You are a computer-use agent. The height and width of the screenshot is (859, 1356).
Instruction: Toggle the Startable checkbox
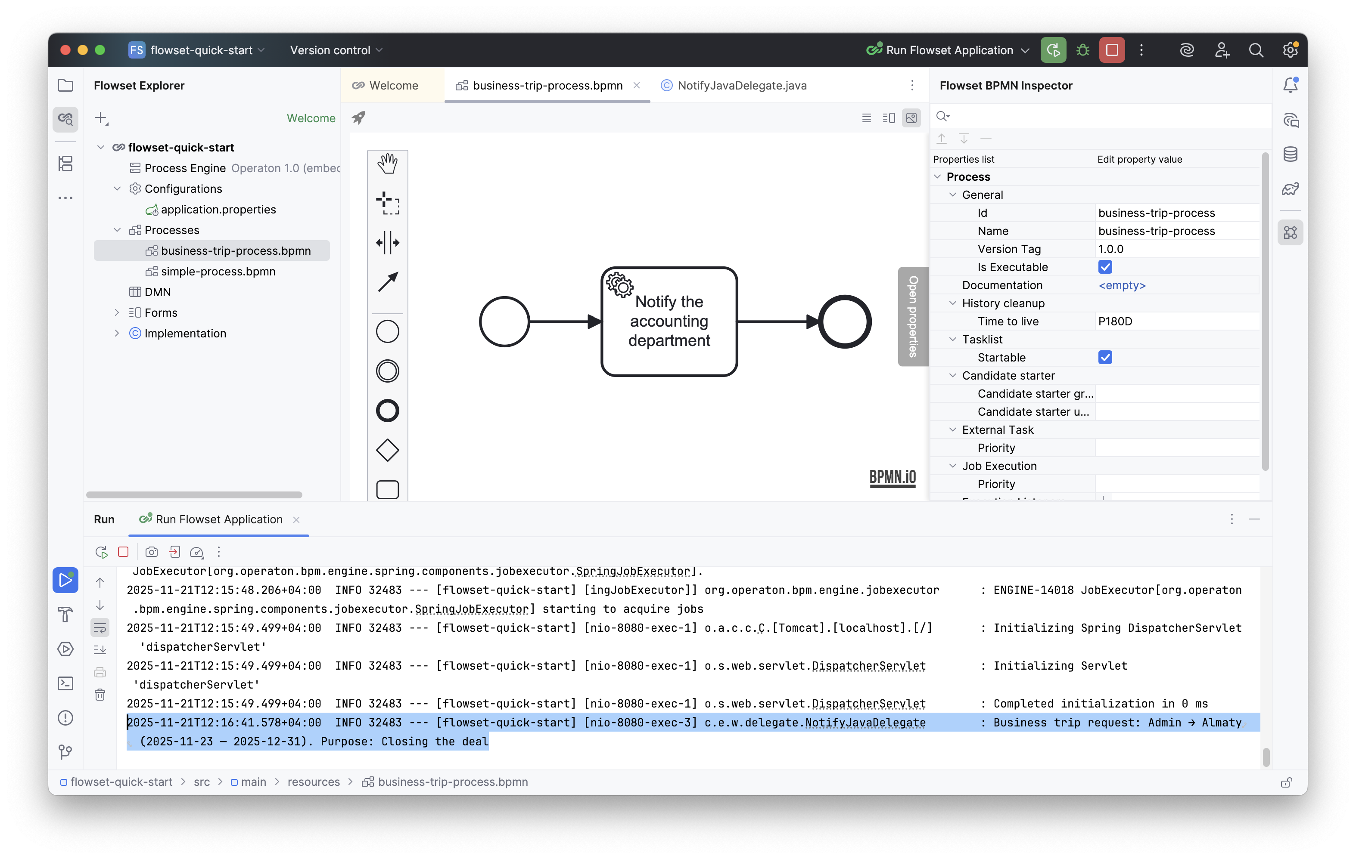tap(1105, 357)
